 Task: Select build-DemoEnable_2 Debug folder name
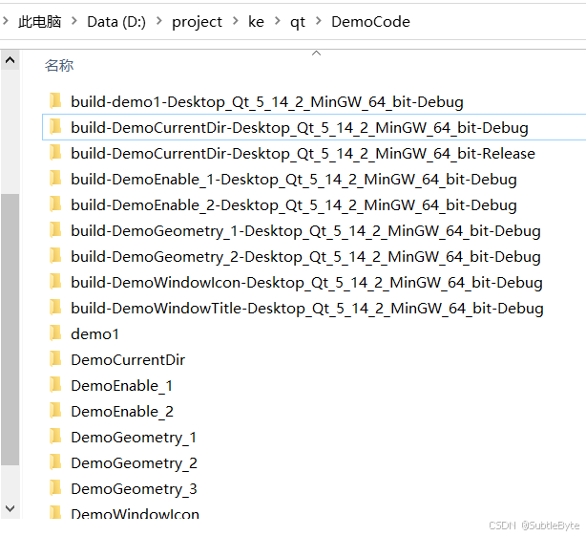point(294,205)
